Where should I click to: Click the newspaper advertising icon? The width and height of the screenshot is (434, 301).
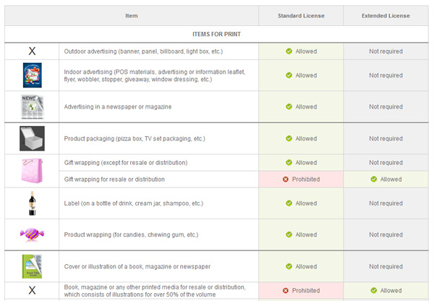point(32,106)
